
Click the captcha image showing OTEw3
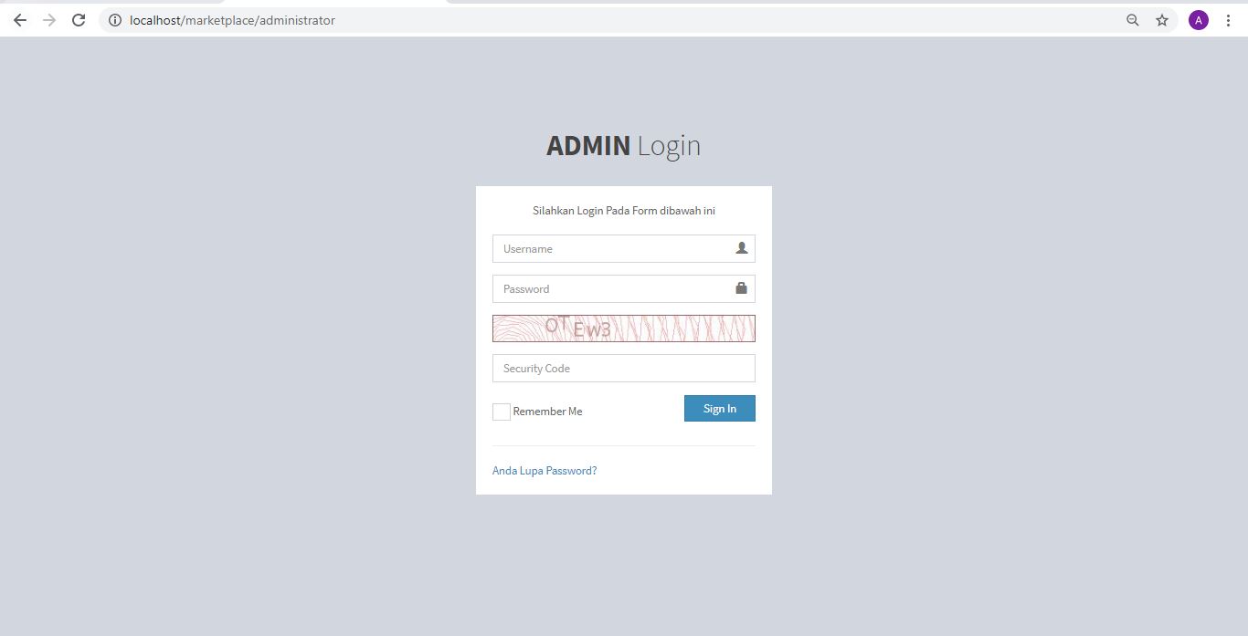click(x=624, y=328)
